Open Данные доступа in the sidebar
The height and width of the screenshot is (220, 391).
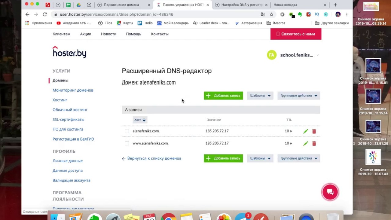68,170
